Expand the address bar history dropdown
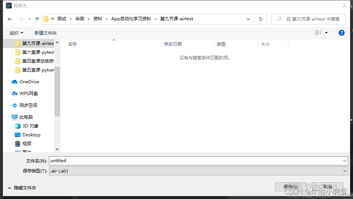 pyautogui.click(x=248, y=19)
